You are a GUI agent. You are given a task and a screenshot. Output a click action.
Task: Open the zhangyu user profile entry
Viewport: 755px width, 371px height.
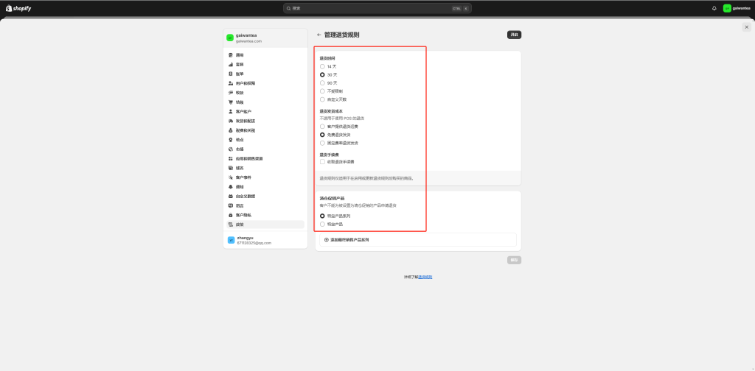click(265, 240)
